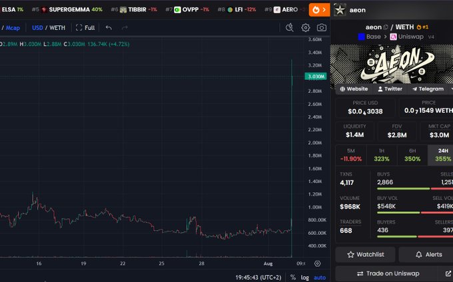Viewport: 453px width, 282px height.
Task: Open external link icon beside Trade on Uniswap
Action: pyautogui.click(x=448, y=273)
